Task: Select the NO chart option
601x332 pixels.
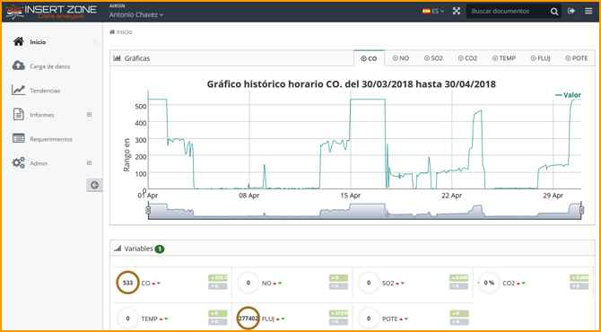Action: (x=401, y=58)
